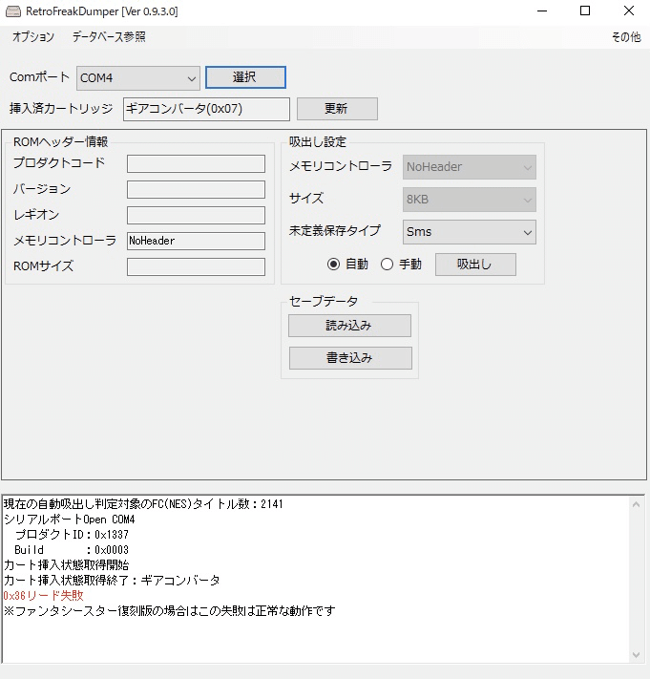Click the レギオン input field
Screen dimensions: 650x679
pos(196,215)
